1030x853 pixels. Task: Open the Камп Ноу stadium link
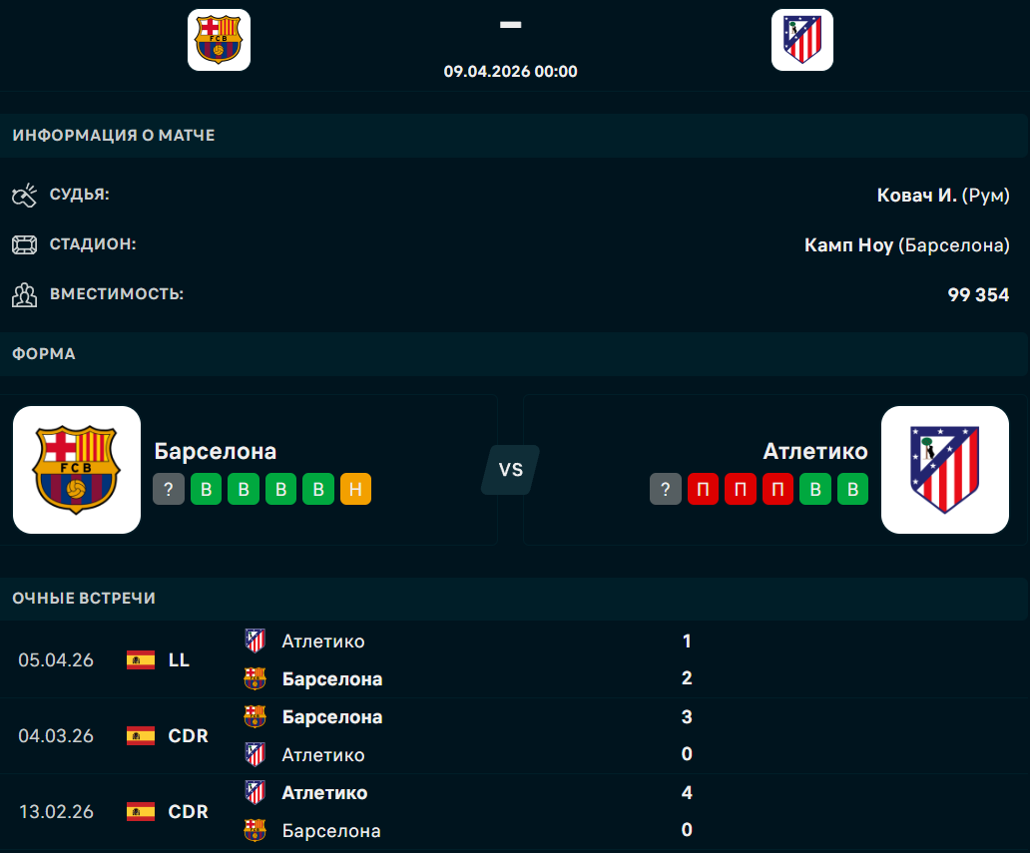coord(848,244)
